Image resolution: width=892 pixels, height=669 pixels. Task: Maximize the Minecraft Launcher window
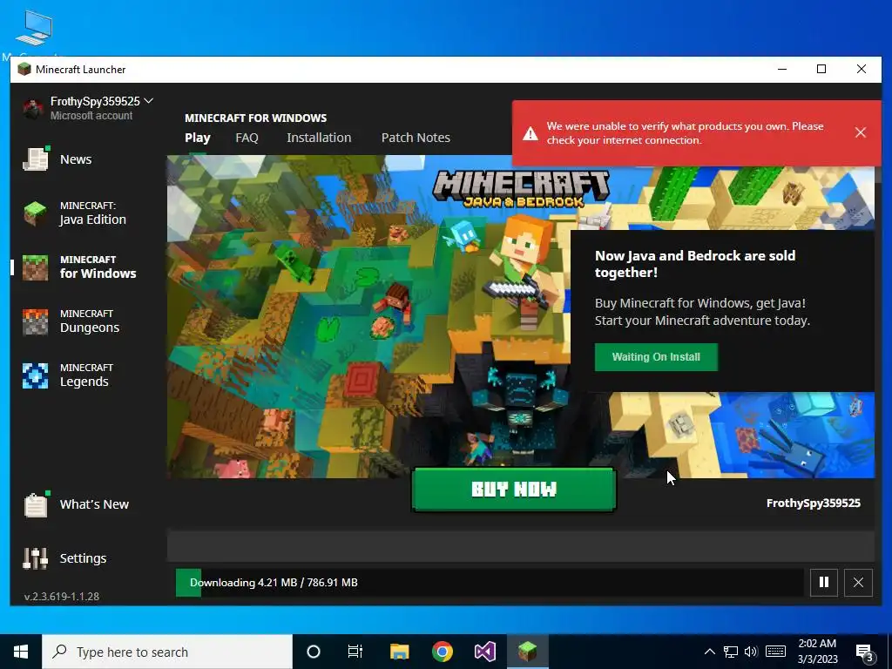tap(821, 70)
